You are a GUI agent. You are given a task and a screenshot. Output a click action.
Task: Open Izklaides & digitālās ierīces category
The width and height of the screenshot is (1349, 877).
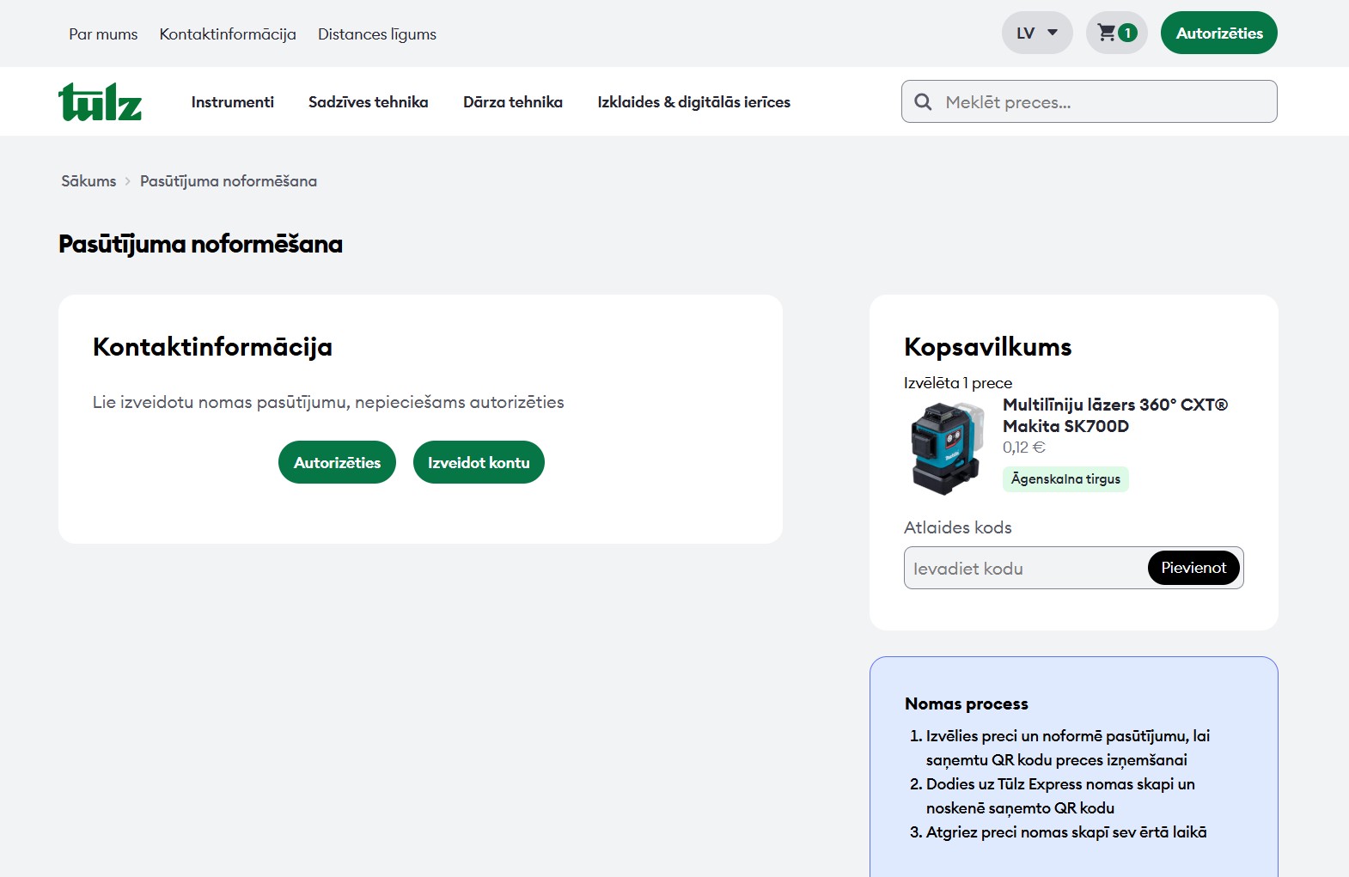tap(693, 102)
